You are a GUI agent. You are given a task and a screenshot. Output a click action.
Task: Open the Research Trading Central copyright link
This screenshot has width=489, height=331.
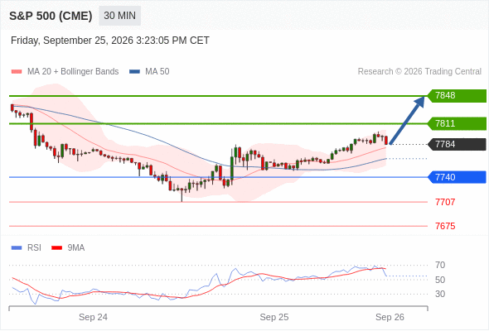click(419, 72)
